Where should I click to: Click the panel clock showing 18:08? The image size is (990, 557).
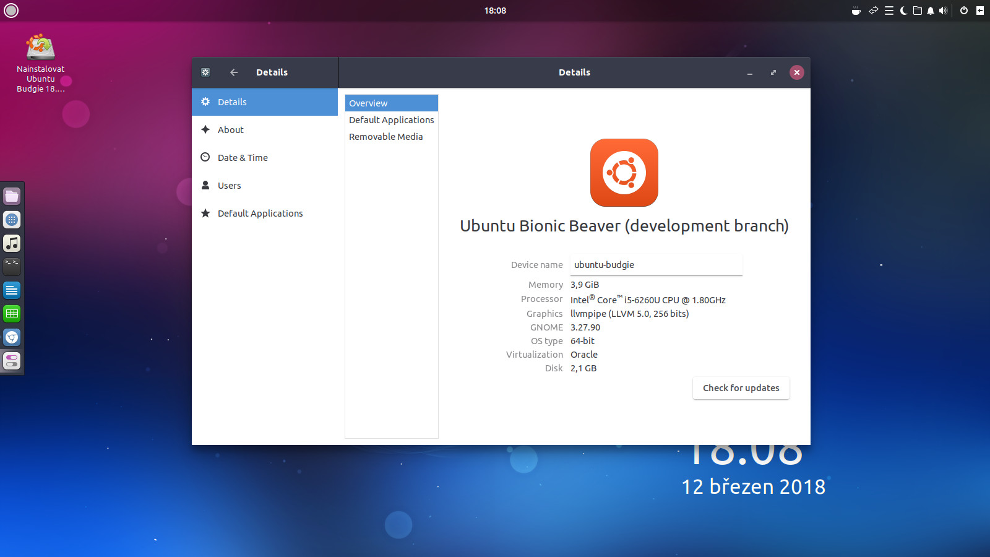495,11
